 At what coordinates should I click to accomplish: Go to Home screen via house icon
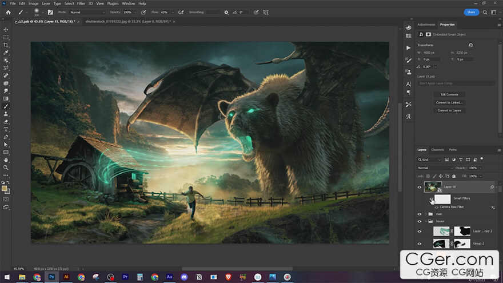pos(9,12)
